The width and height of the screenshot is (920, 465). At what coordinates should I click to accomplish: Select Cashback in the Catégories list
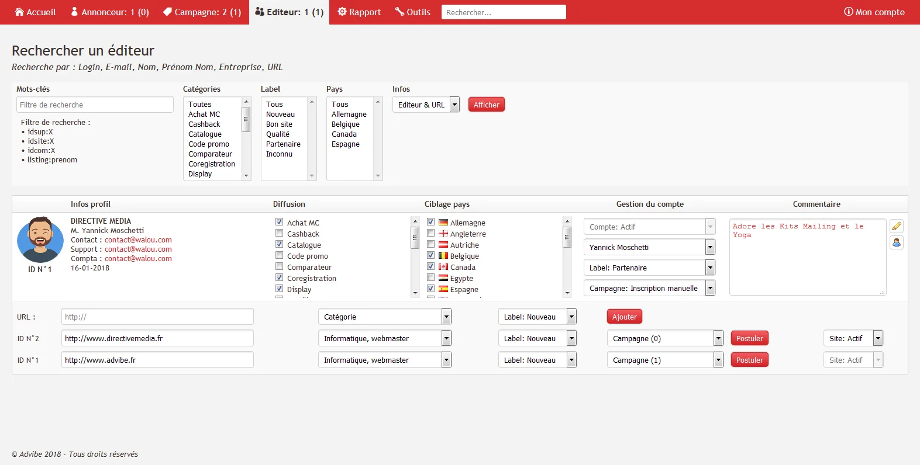pyautogui.click(x=204, y=124)
